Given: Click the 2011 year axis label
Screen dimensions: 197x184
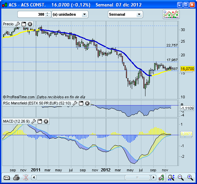Looking at the screenshot, I should 36,170.
